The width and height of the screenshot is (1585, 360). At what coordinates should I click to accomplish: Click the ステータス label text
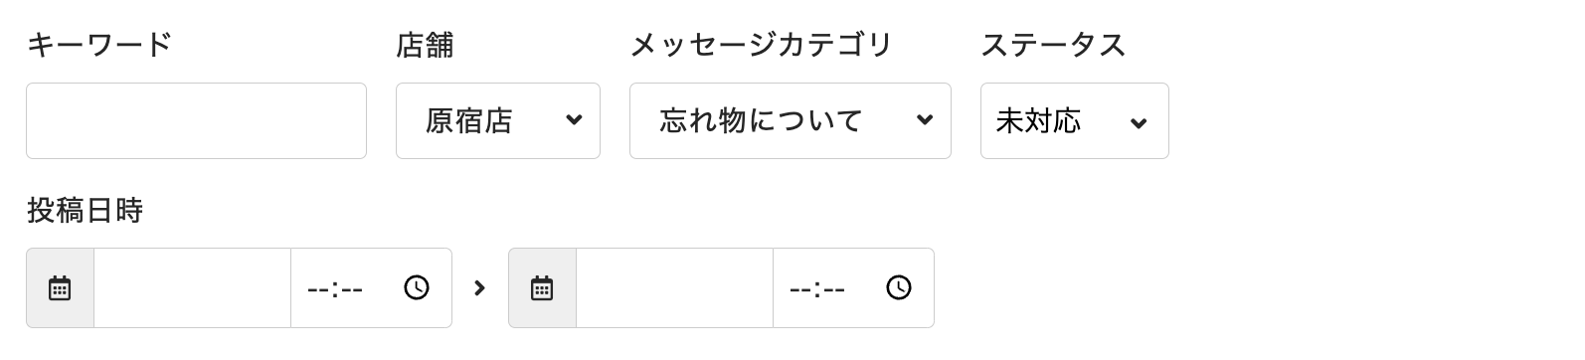click(x=1053, y=45)
